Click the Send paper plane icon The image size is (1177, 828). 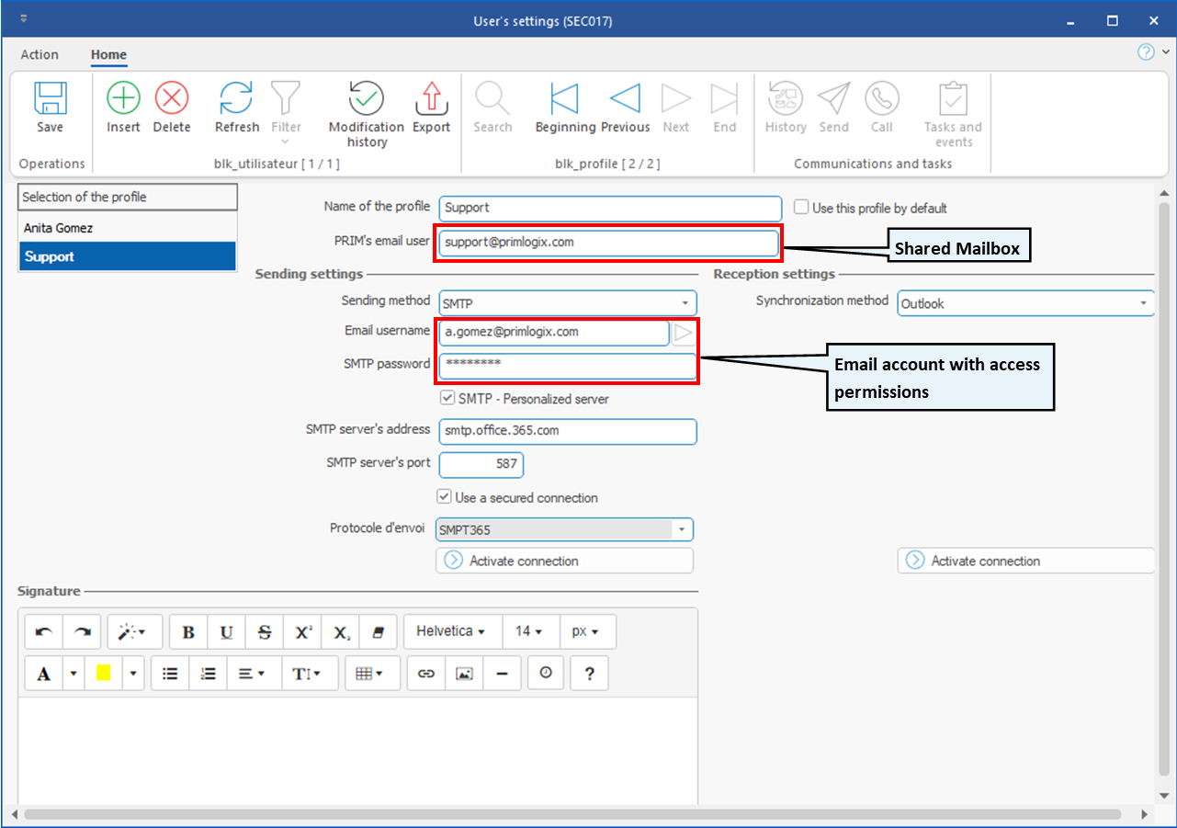point(834,98)
